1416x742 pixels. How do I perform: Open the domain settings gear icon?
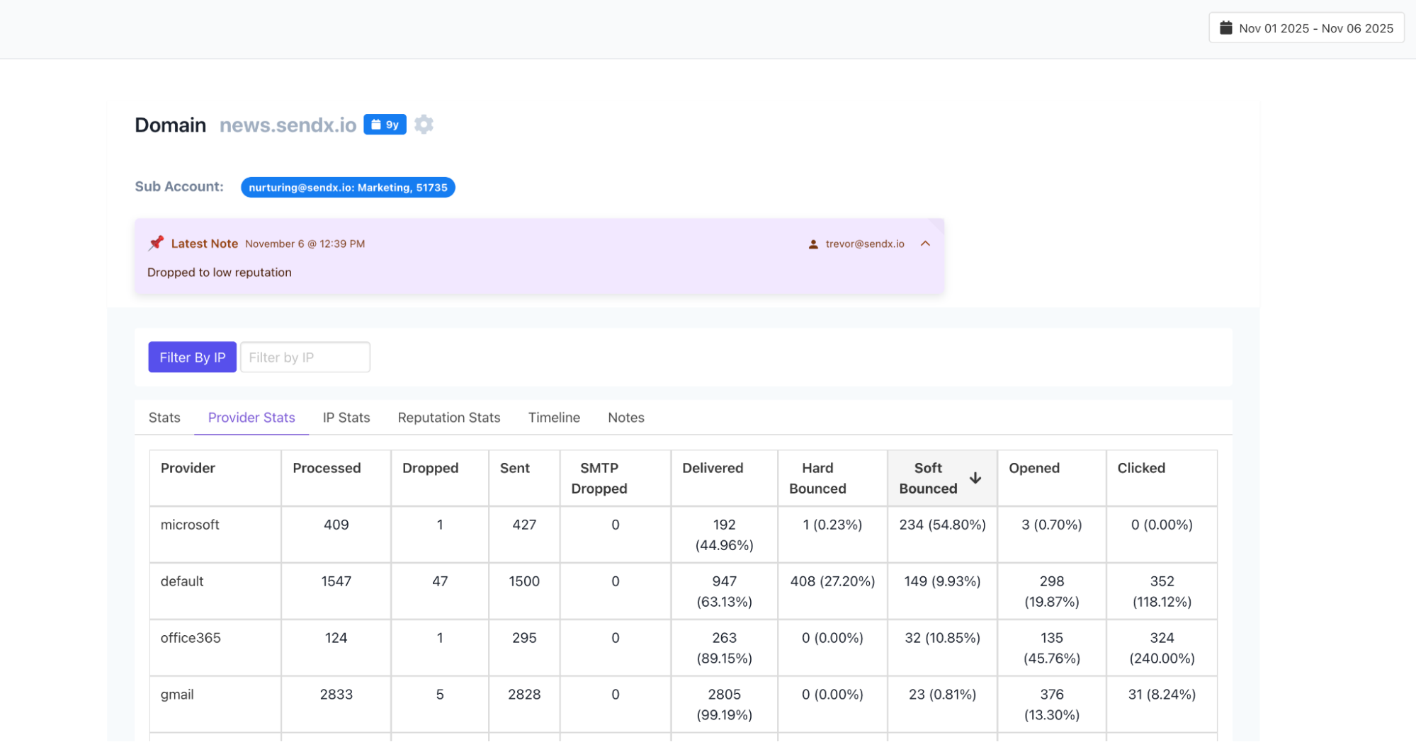(424, 125)
